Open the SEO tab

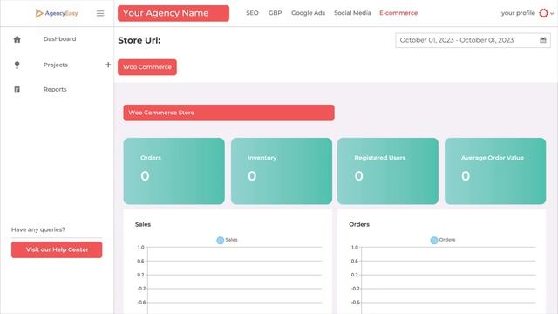tap(252, 13)
